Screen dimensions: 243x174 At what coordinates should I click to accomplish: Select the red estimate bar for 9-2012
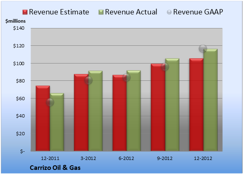[x=158, y=107]
